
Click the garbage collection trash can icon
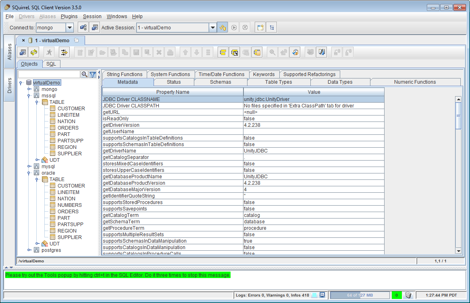coord(408,295)
